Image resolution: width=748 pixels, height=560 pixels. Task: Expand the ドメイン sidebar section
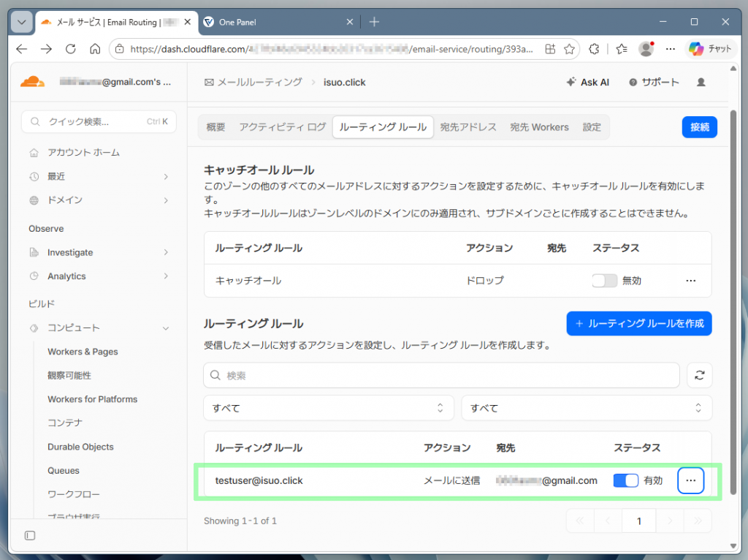[x=99, y=200]
